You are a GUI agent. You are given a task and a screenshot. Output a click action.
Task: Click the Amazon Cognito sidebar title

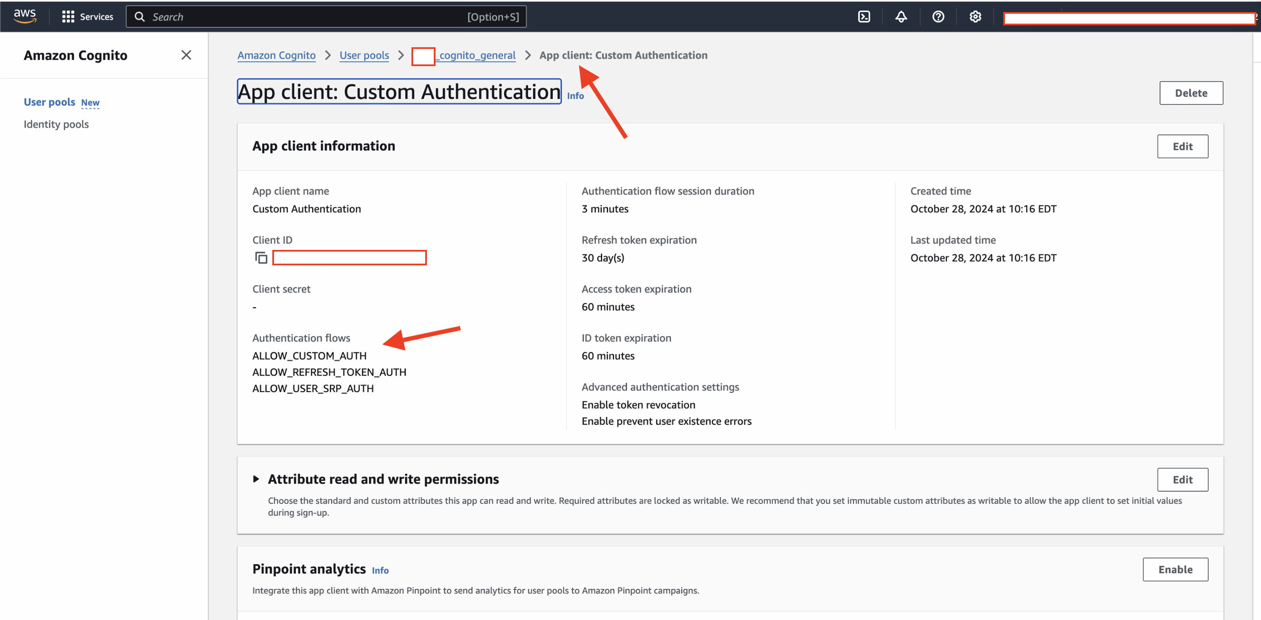76,55
